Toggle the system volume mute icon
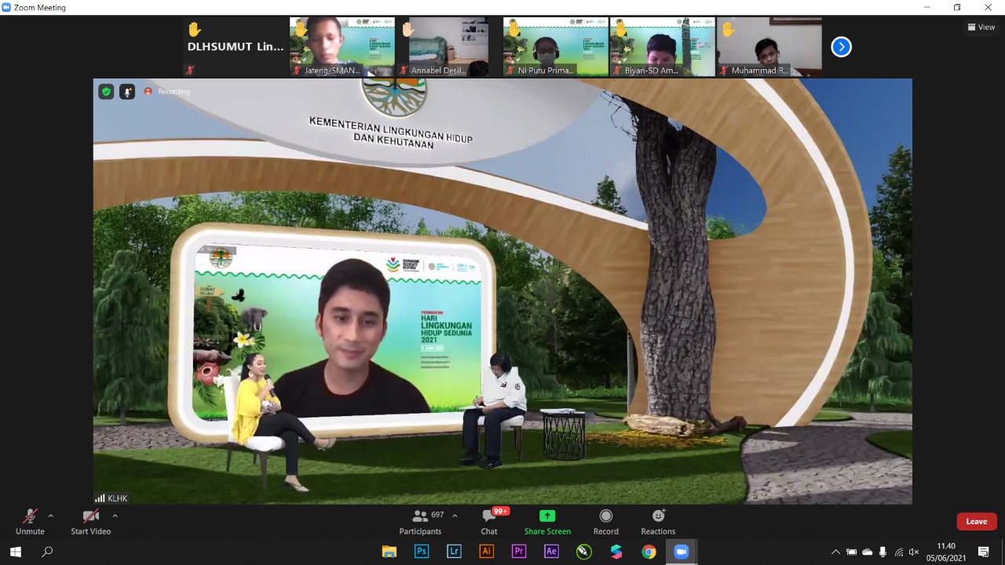Screen dimensions: 1005x565 [x=914, y=552]
